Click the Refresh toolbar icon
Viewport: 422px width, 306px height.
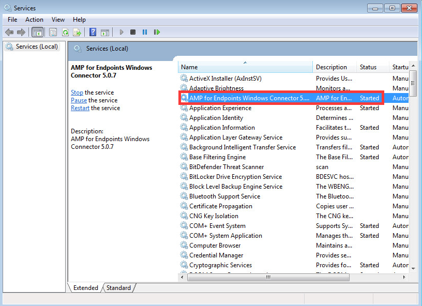[x=65, y=32]
